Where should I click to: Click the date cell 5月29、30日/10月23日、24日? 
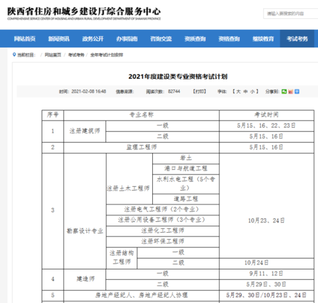266,296
